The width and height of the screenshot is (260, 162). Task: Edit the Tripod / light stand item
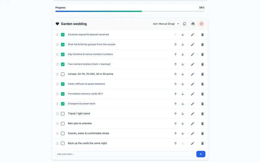click(x=192, y=114)
